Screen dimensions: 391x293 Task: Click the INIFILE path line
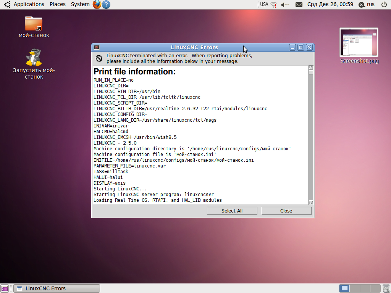[x=174, y=161]
